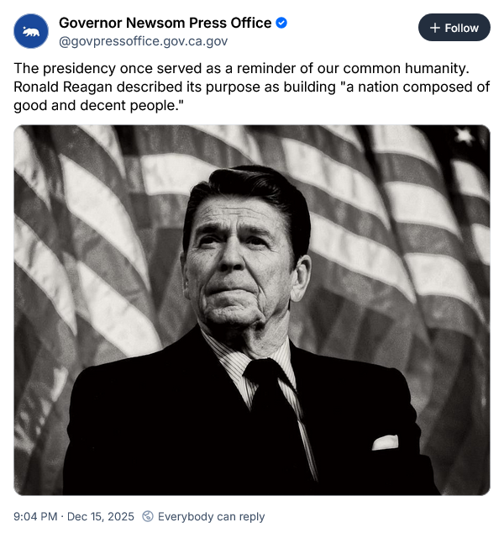Follow the Governor Newsom Press Office account
Screen dimensions: 504x533
(454, 28)
